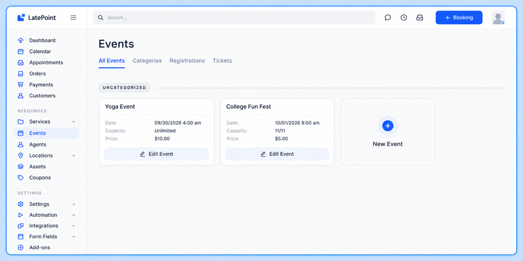Click the blue plus New Event icon
The width and height of the screenshot is (523, 261).
tap(388, 126)
